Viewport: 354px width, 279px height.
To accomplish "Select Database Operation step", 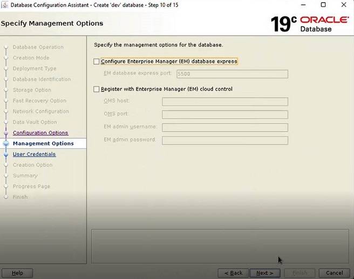I will coord(38,47).
